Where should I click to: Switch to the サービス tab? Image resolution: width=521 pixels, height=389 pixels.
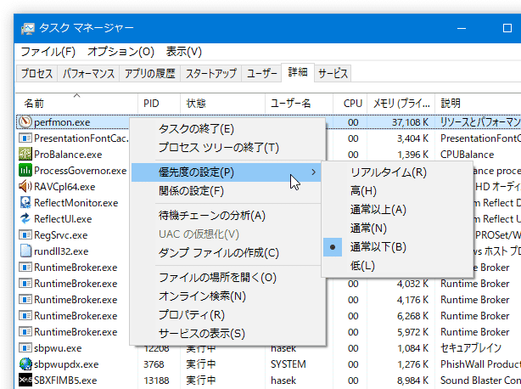(x=333, y=73)
